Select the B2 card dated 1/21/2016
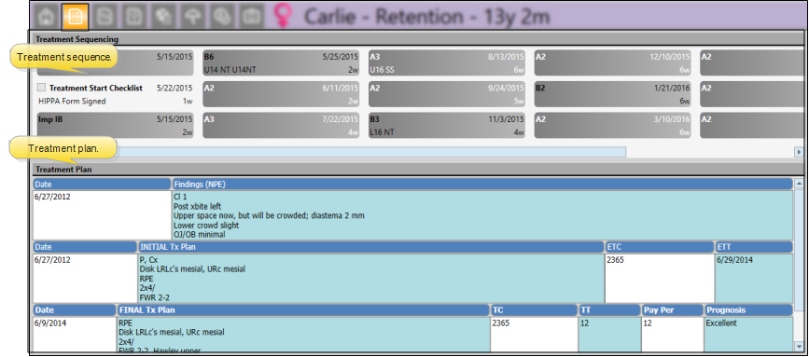 [612, 94]
